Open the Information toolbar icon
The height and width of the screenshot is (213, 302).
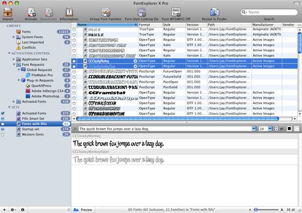pos(69,12)
